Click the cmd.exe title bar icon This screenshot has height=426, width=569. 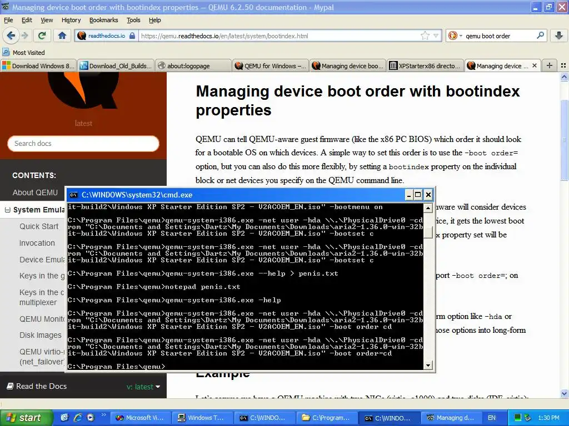tap(74, 195)
